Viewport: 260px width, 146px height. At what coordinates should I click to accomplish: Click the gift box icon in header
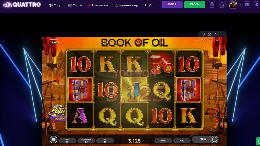click(x=212, y=4)
